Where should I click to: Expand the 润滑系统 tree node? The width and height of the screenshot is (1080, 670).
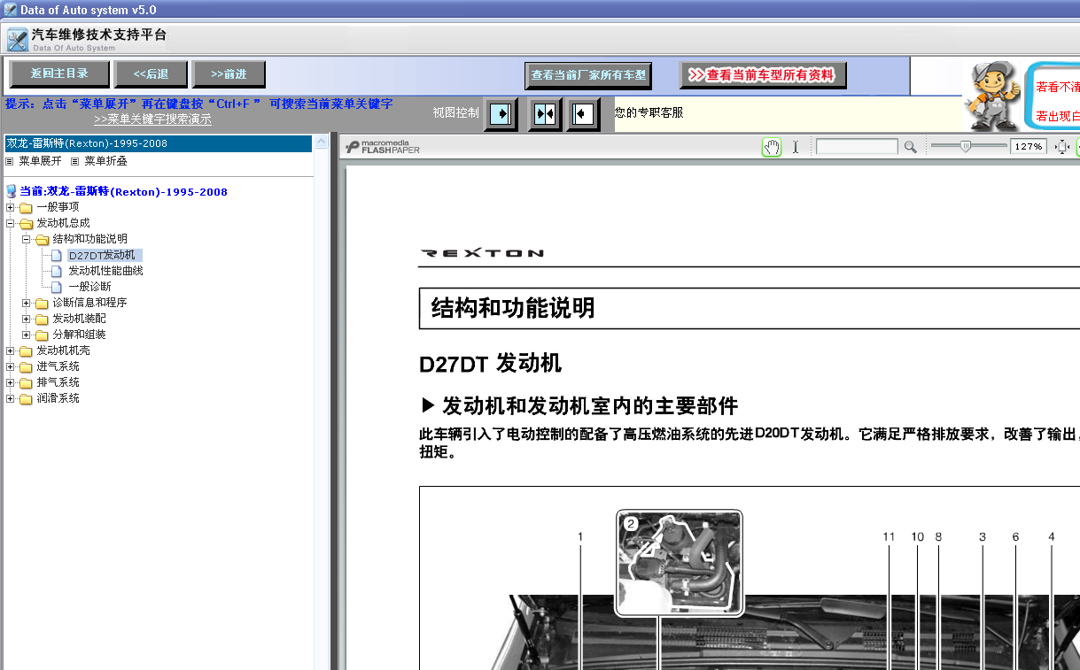point(10,398)
